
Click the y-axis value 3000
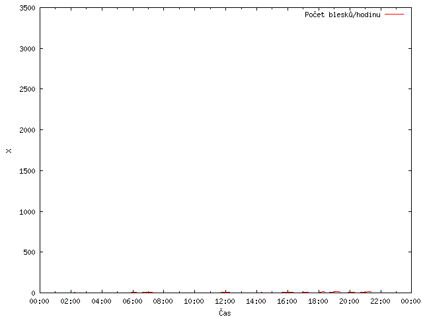tap(28, 49)
